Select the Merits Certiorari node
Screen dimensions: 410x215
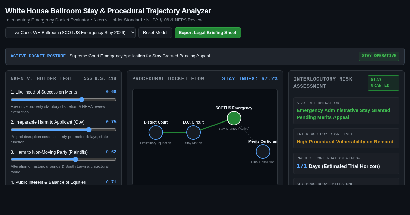tap(263, 152)
